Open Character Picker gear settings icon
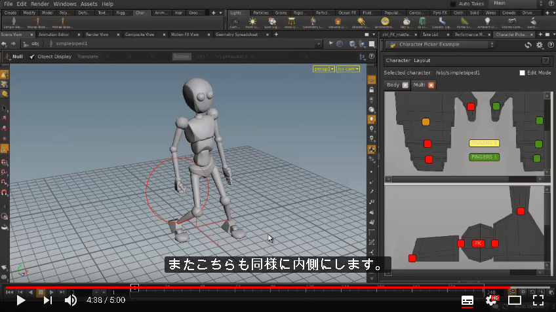The image size is (556, 312). point(540,45)
